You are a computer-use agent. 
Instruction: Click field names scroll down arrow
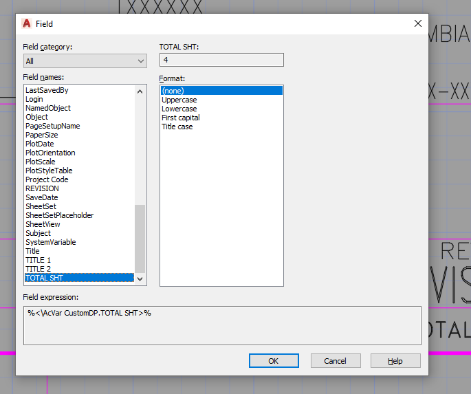(x=140, y=278)
